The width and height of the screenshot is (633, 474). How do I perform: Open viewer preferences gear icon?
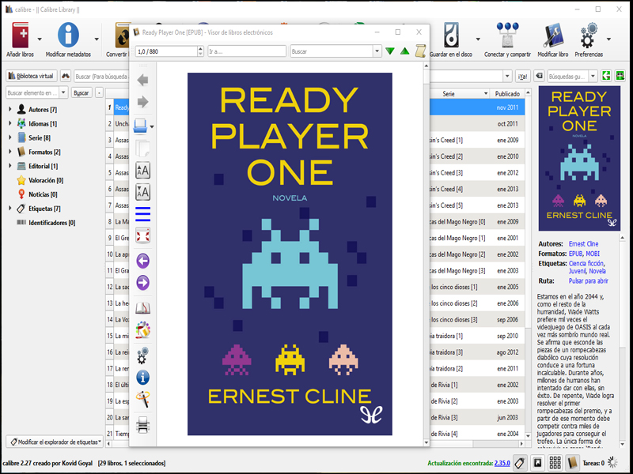[x=143, y=355]
